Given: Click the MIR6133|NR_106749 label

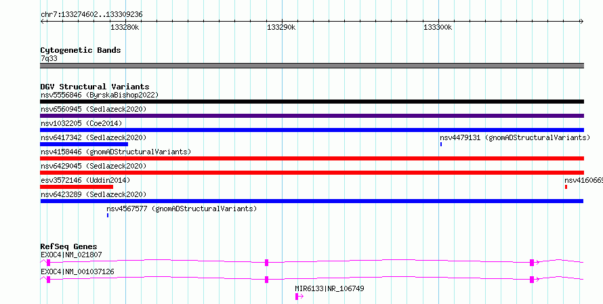Looking at the screenshot, I should pyautogui.click(x=329, y=288).
